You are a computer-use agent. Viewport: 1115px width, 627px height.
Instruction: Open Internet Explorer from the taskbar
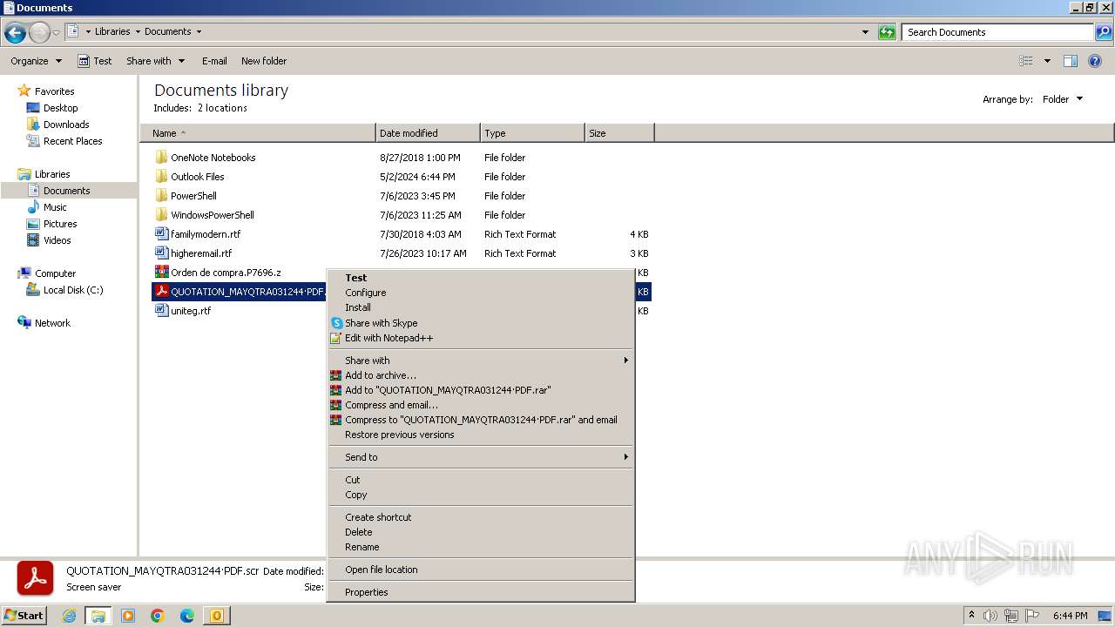pyautogui.click(x=70, y=616)
